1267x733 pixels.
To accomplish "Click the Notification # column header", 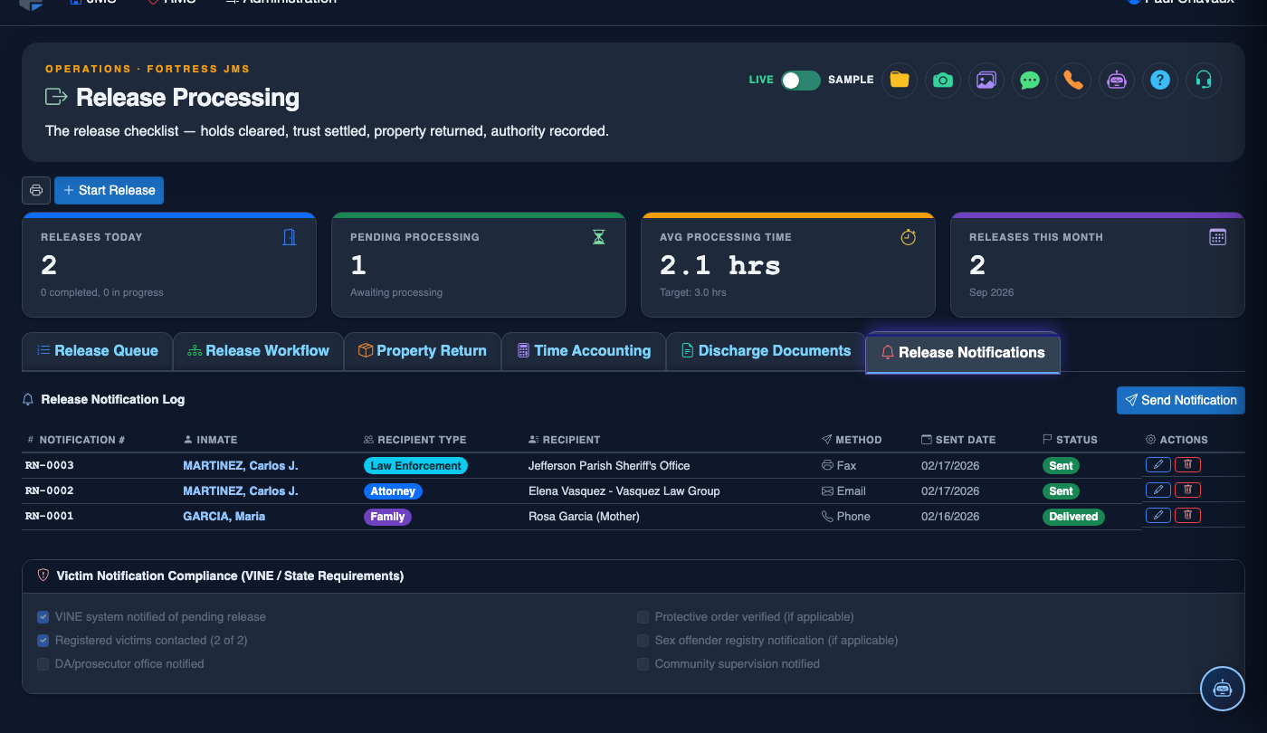I will pos(76,440).
